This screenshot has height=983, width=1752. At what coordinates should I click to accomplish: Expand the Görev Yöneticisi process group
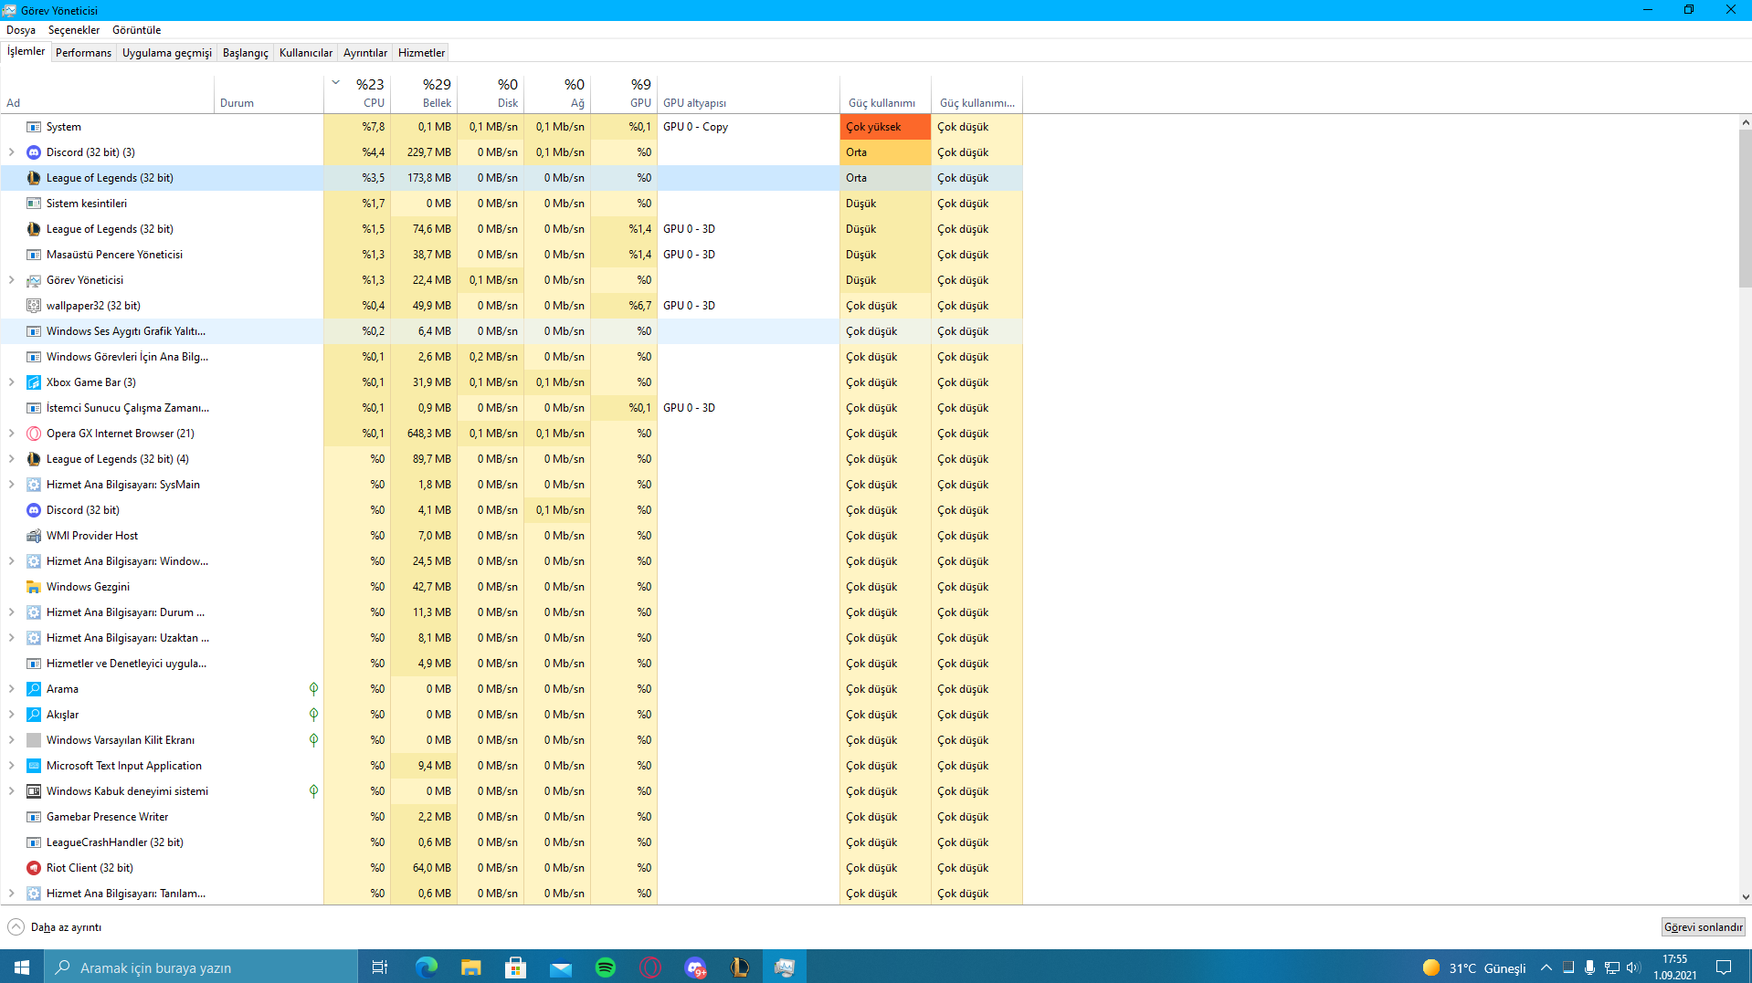tap(12, 280)
